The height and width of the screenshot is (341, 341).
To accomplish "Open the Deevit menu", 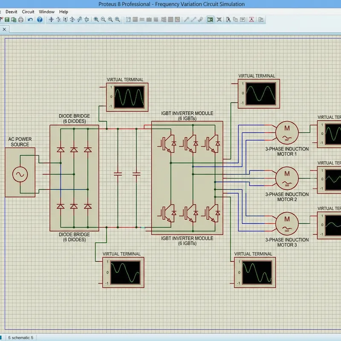I will tap(11, 12).
